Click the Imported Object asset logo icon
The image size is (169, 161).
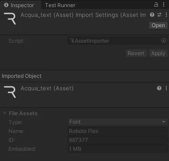[x=10, y=92]
